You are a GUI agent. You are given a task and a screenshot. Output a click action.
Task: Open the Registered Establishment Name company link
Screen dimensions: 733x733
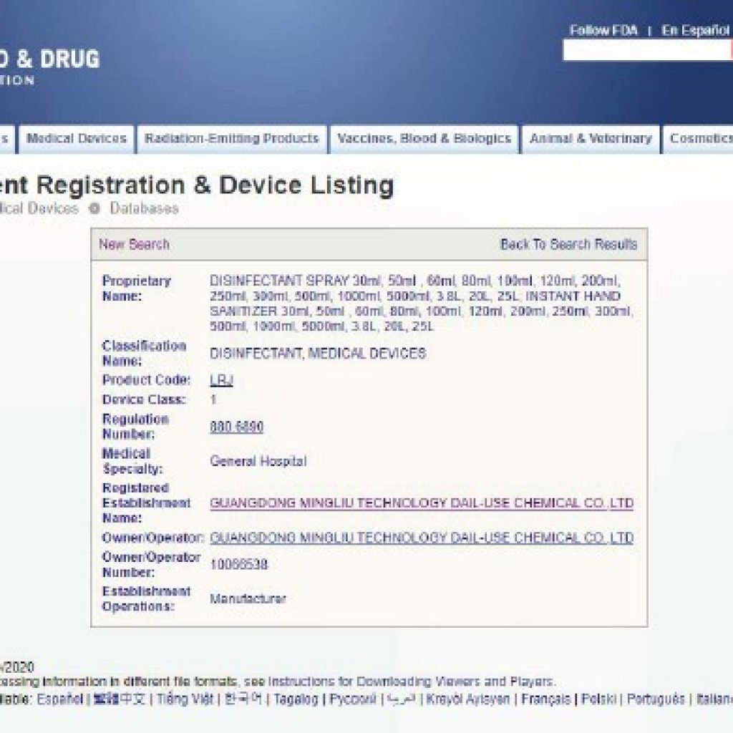[422, 503]
